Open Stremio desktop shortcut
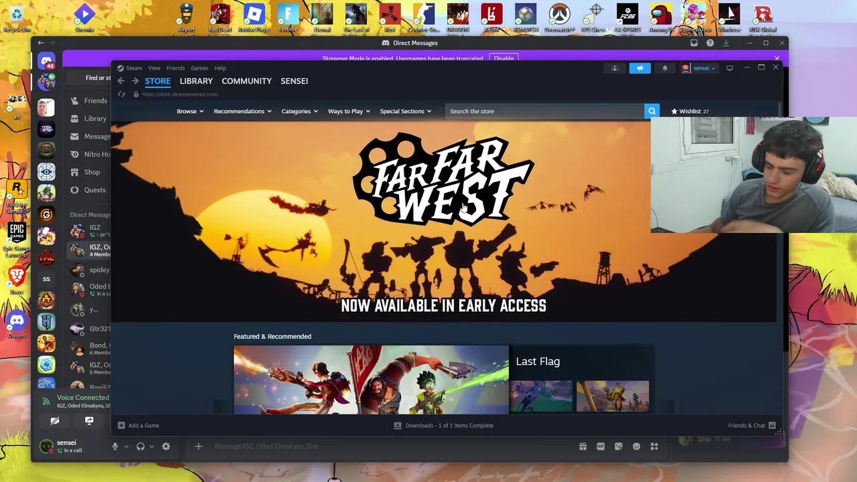 pyautogui.click(x=84, y=18)
